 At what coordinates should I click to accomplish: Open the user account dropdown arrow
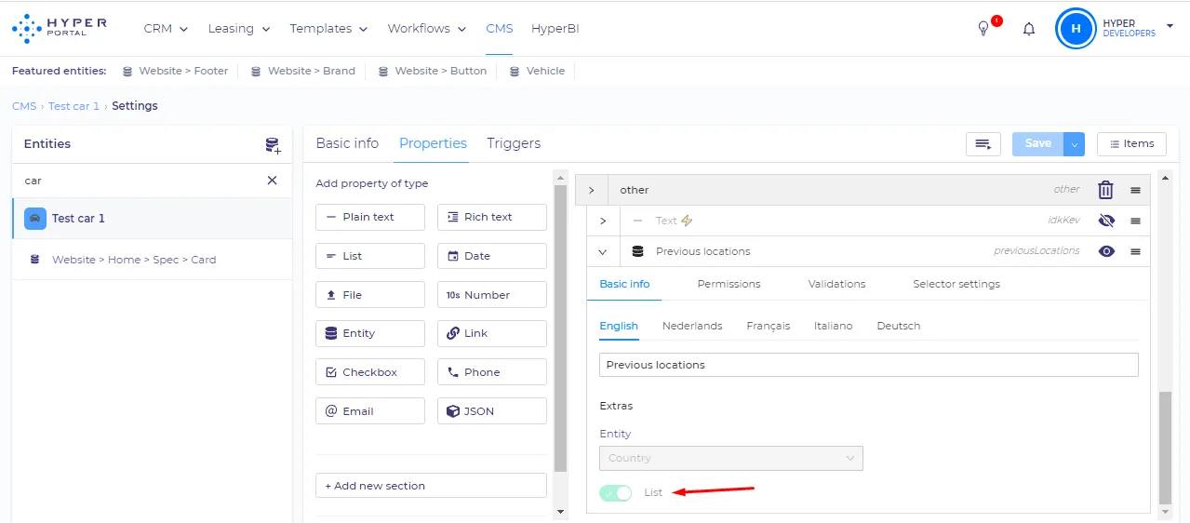(1170, 26)
